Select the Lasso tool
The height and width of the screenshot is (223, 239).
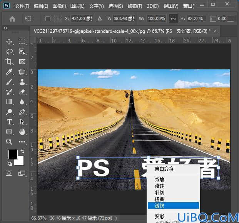tap(9, 52)
